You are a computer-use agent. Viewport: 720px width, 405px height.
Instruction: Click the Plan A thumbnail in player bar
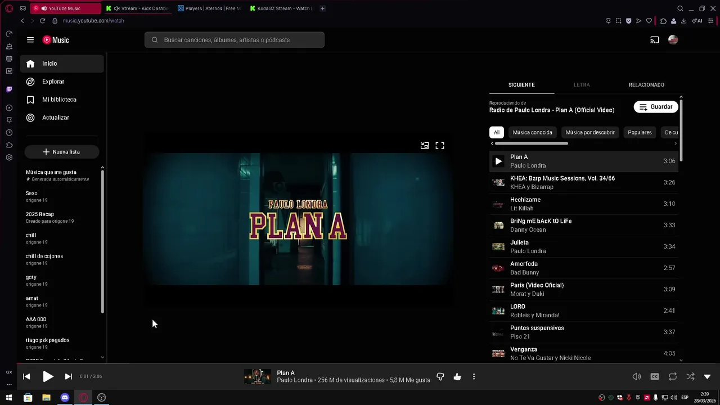point(258,377)
